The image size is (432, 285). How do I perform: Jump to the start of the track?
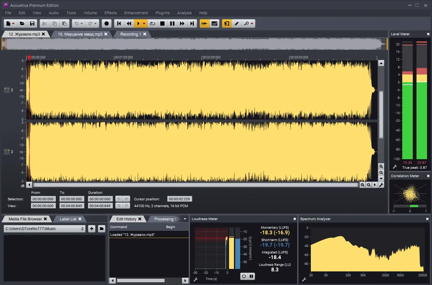[x=119, y=23]
